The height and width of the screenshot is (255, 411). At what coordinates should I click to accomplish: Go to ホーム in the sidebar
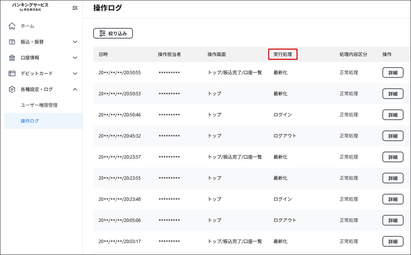pyautogui.click(x=27, y=26)
